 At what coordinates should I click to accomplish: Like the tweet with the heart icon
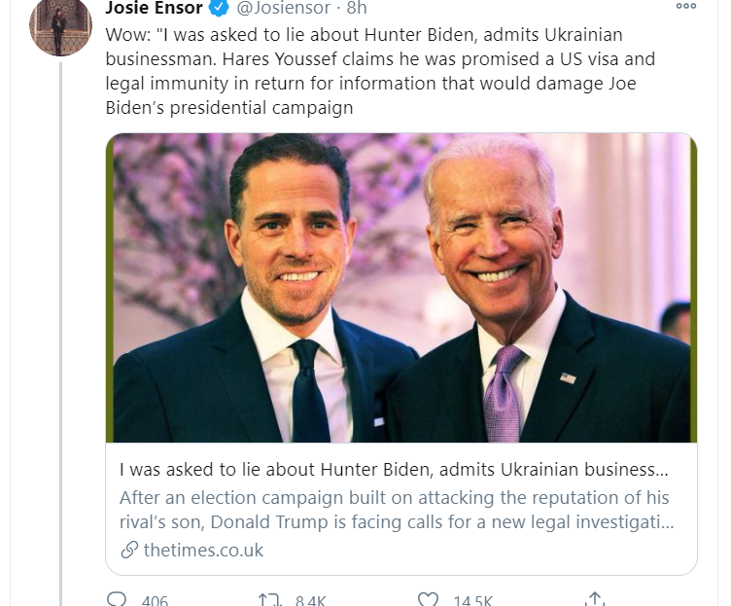click(x=428, y=600)
